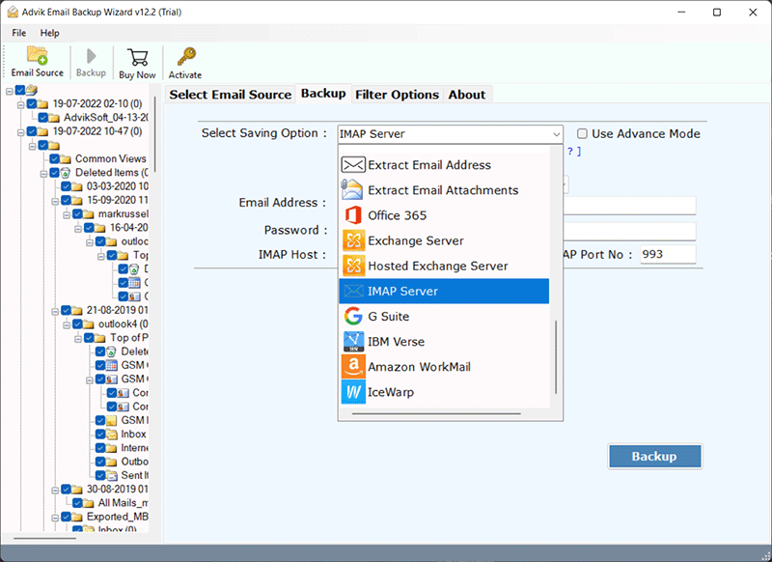Collapse the Deleted Items node
The image size is (772, 562).
[43, 174]
